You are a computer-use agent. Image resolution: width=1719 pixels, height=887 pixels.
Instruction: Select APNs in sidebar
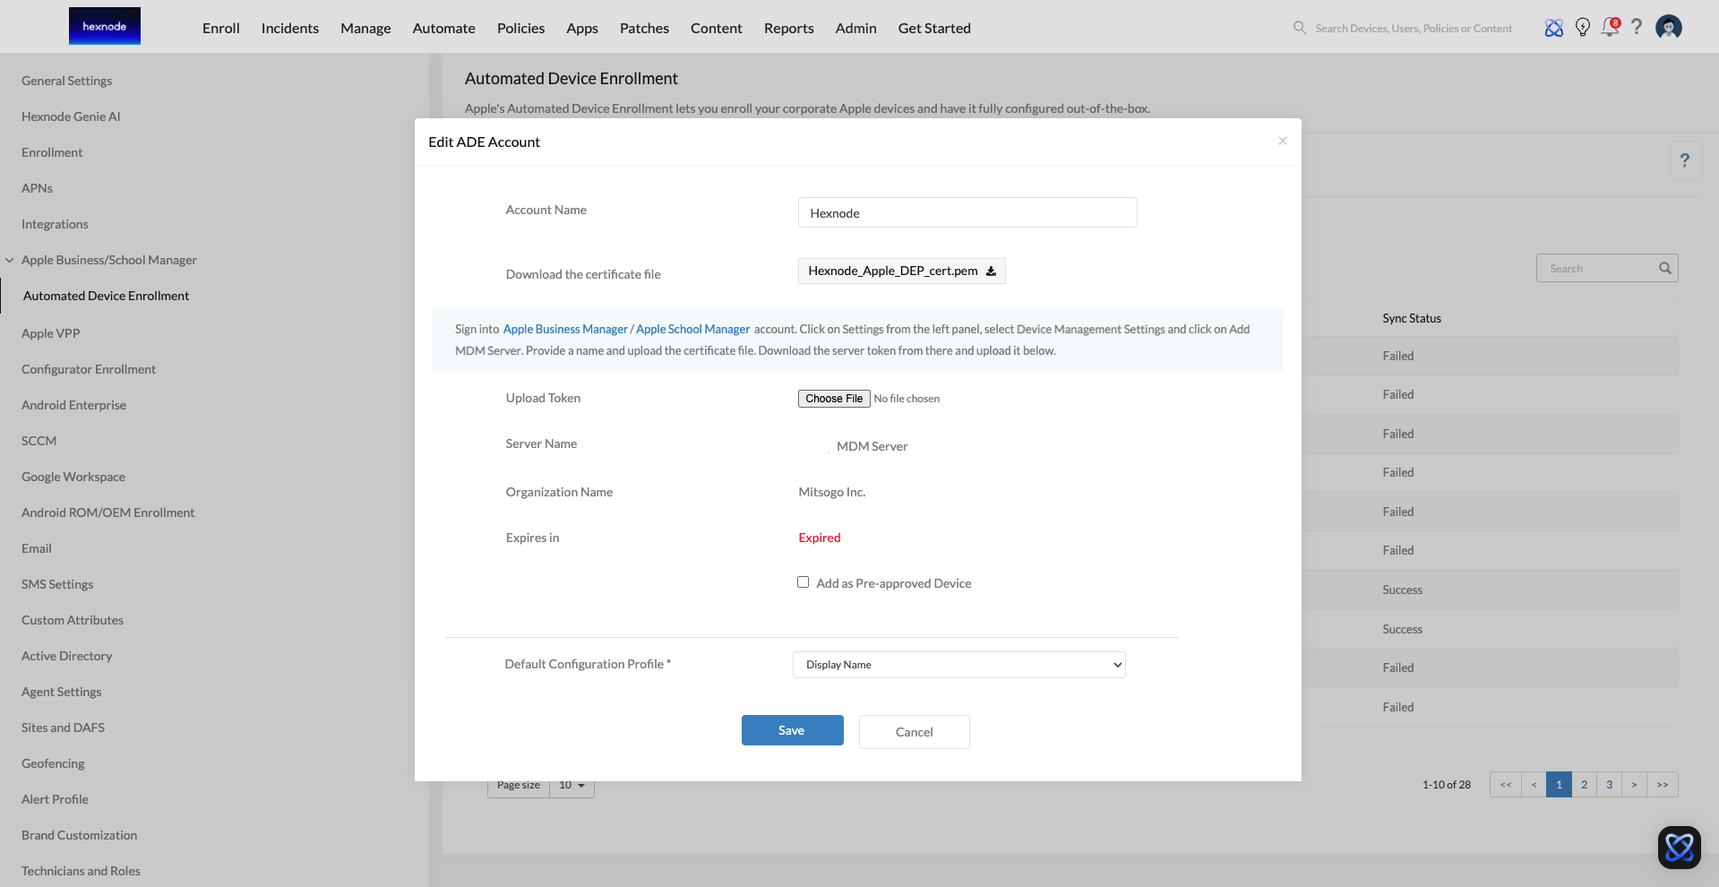click(37, 188)
